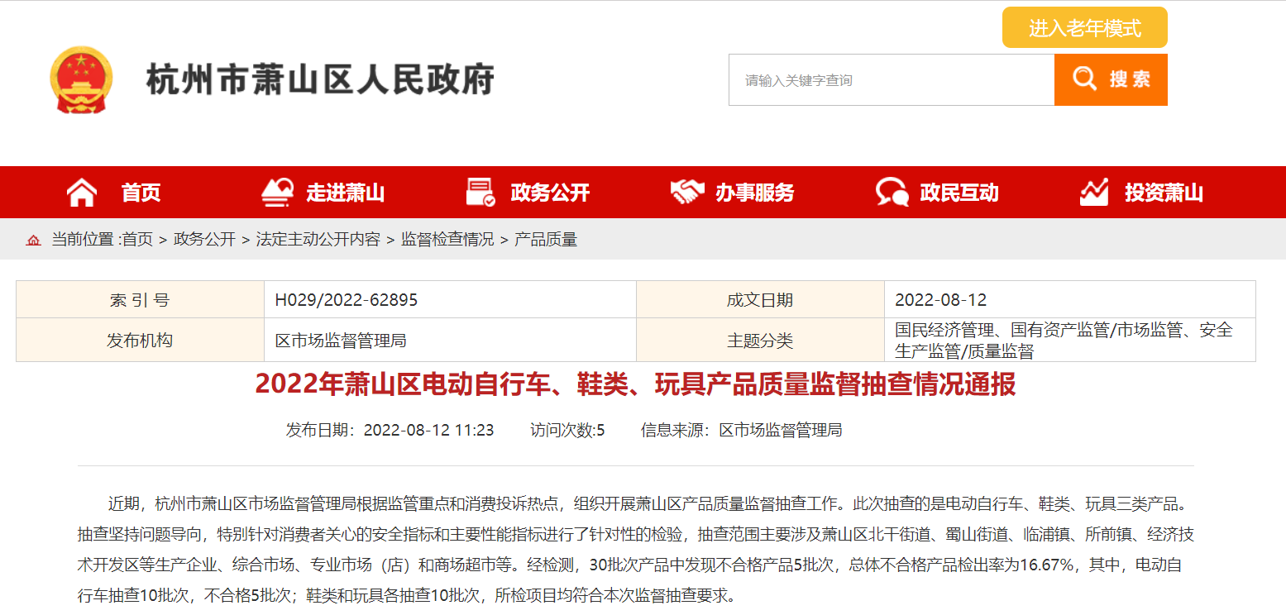Screen dimensions: 1286x615
Task: Click the 走进萧山 landscape icon
Action: pyautogui.click(x=277, y=193)
